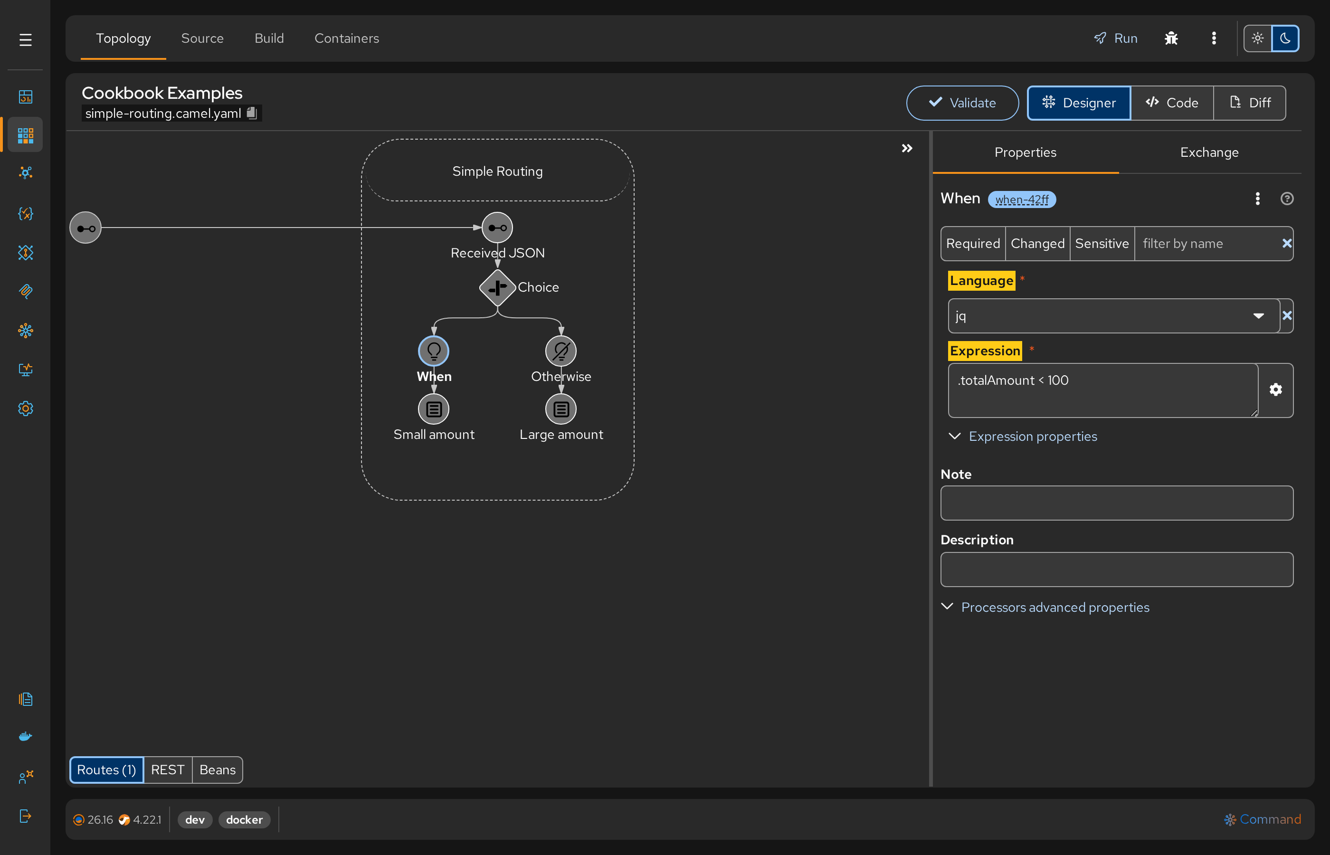Screen dimensions: 1330x855
Task: Select the REST tab at bottom
Action: [x=168, y=769]
